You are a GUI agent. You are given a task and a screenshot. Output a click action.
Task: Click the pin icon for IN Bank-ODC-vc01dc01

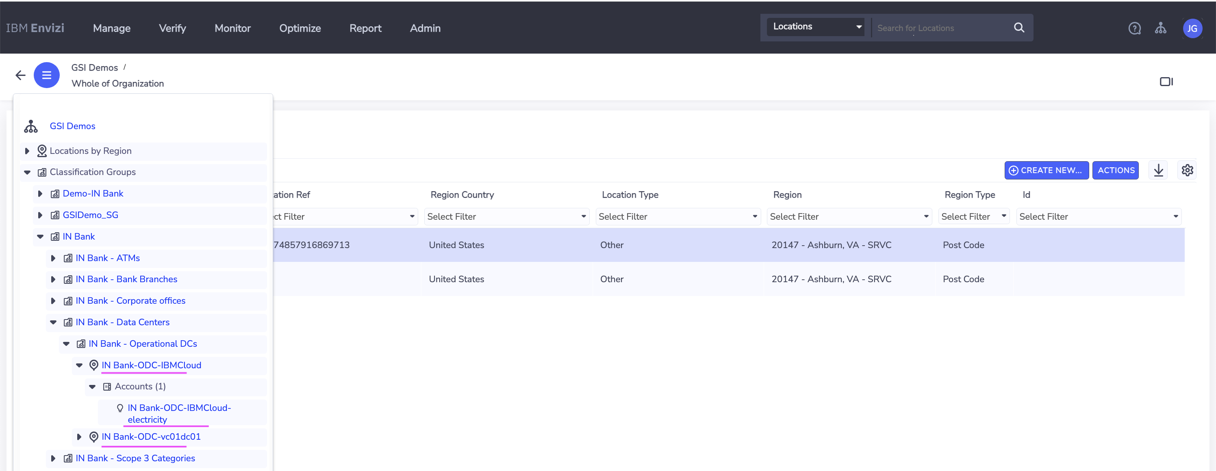point(94,437)
